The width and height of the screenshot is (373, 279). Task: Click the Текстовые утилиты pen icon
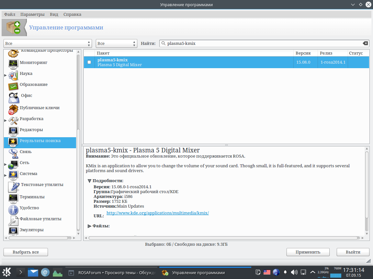coord(14,187)
